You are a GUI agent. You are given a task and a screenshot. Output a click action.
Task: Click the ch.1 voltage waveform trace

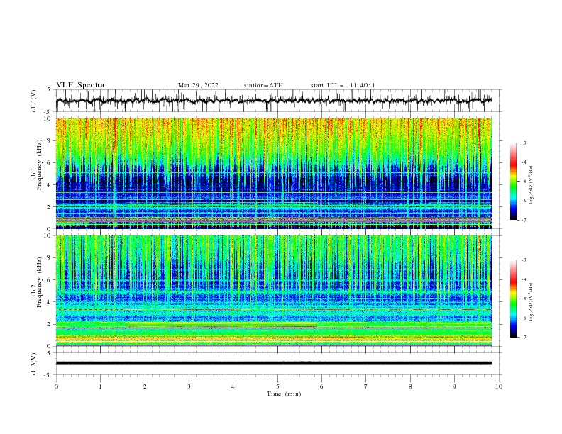[273, 101]
